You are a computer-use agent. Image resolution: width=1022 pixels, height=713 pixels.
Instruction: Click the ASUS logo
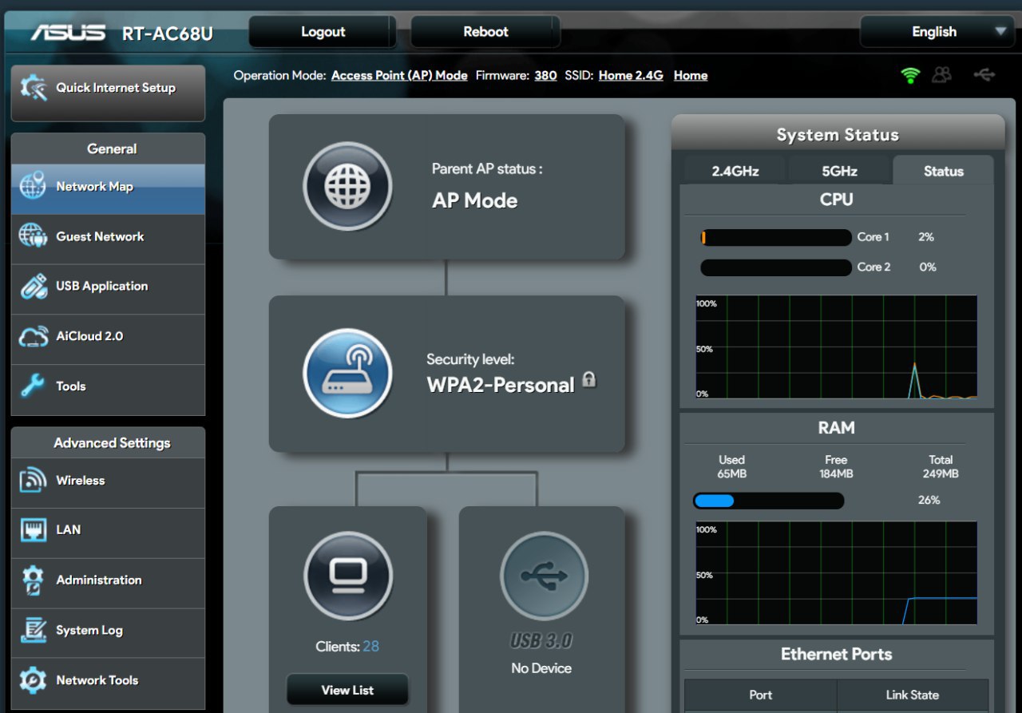point(68,32)
